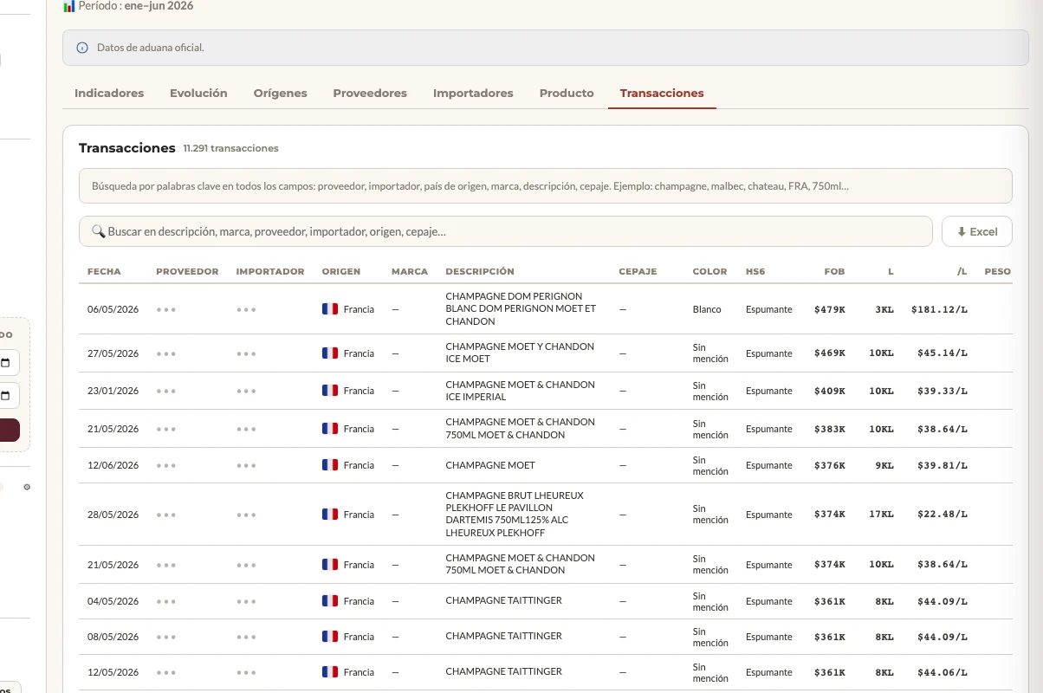Click the $409K FOB value
1043x693 pixels.
[830, 391]
